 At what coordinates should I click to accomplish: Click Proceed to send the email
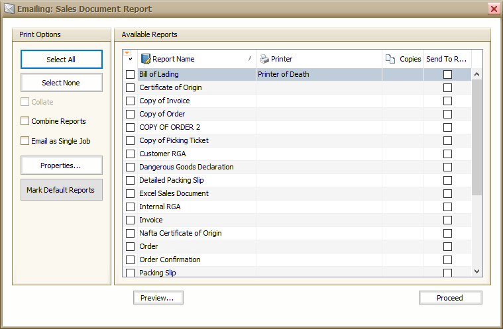tap(450, 298)
